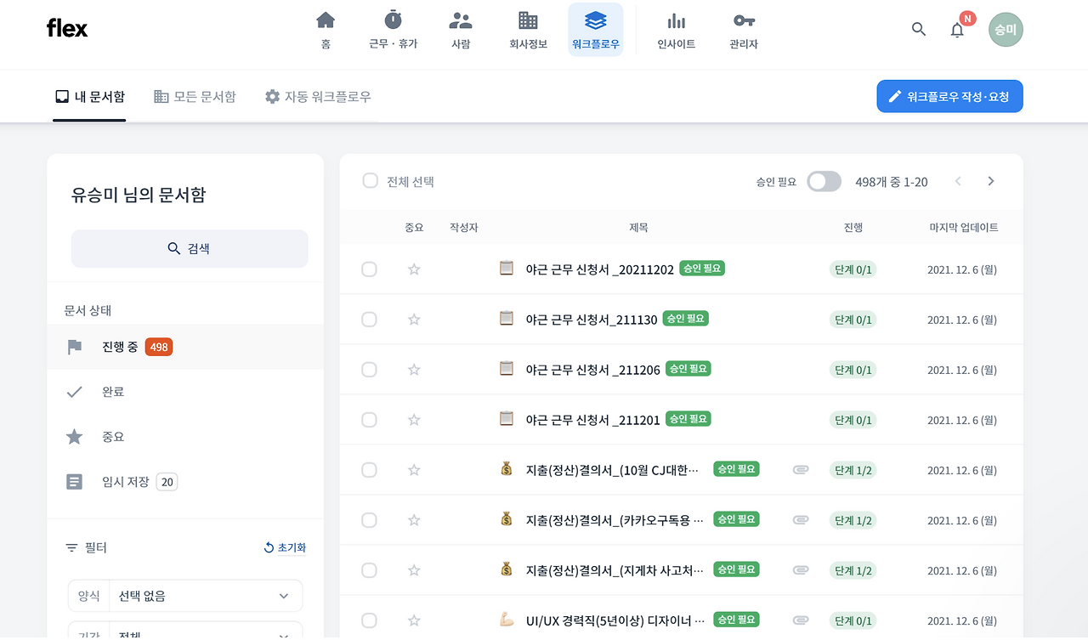
Task: Star the 야근 근무 신청서_211130 document
Action: click(x=414, y=320)
